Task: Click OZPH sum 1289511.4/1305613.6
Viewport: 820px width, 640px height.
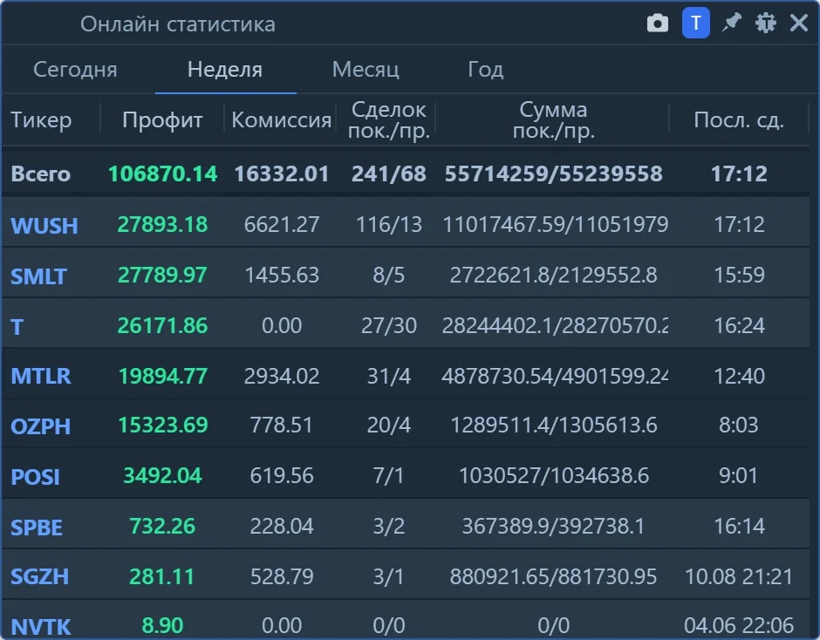Action: (553, 425)
